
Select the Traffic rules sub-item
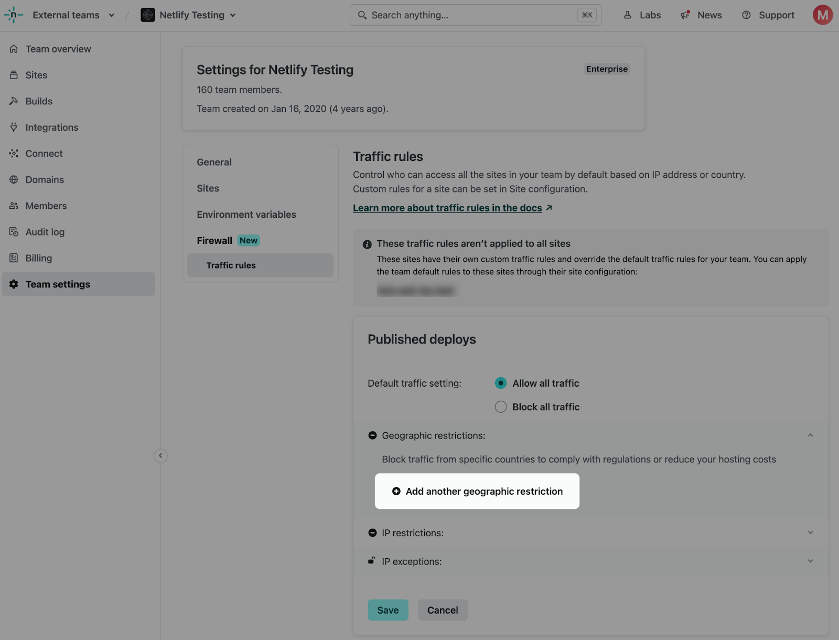(260, 265)
